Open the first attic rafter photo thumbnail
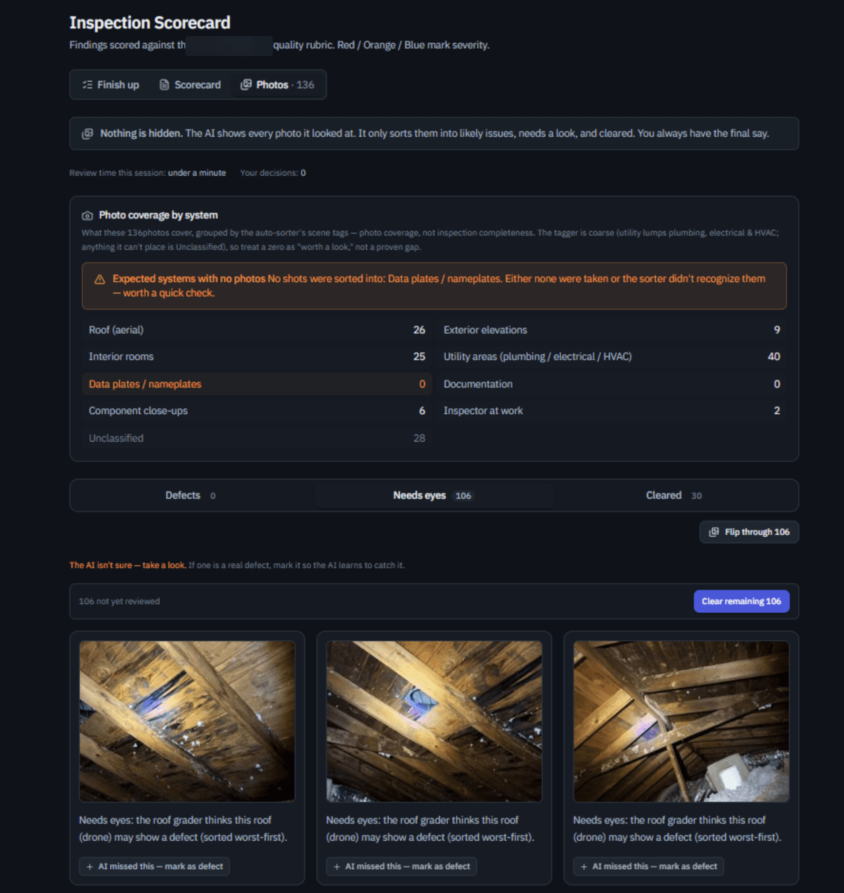Image resolution: width=844 pixels, height=893 pixels. coord(187,721)
